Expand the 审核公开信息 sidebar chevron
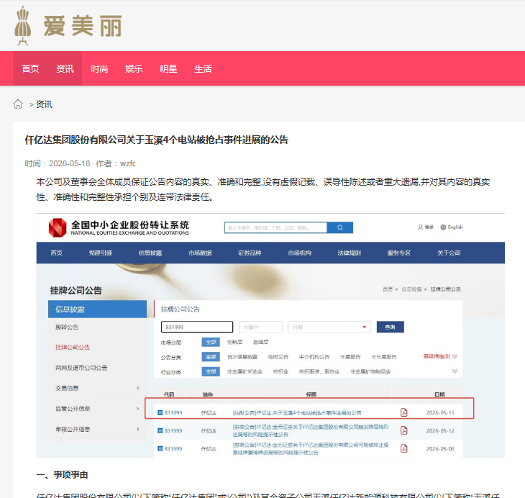The image size is (525, 498). click(137, 430)
